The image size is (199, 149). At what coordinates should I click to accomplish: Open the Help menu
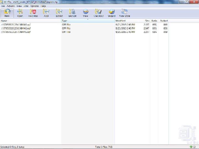[43, 6]
